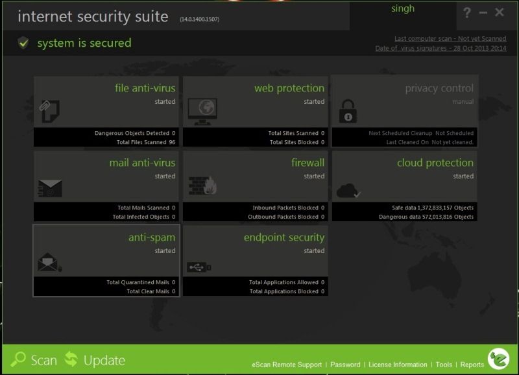Open help via question mark icon
Screen dimensions: 519x375
pos(466,12)
